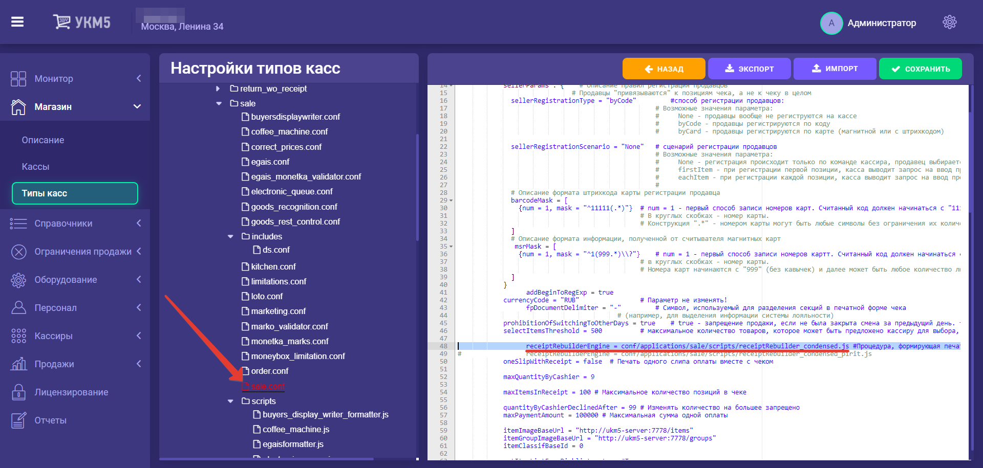This screenshot has width=983, height=468.
Task: Open correct_prices.conf file
Action: tap(286, 147)
